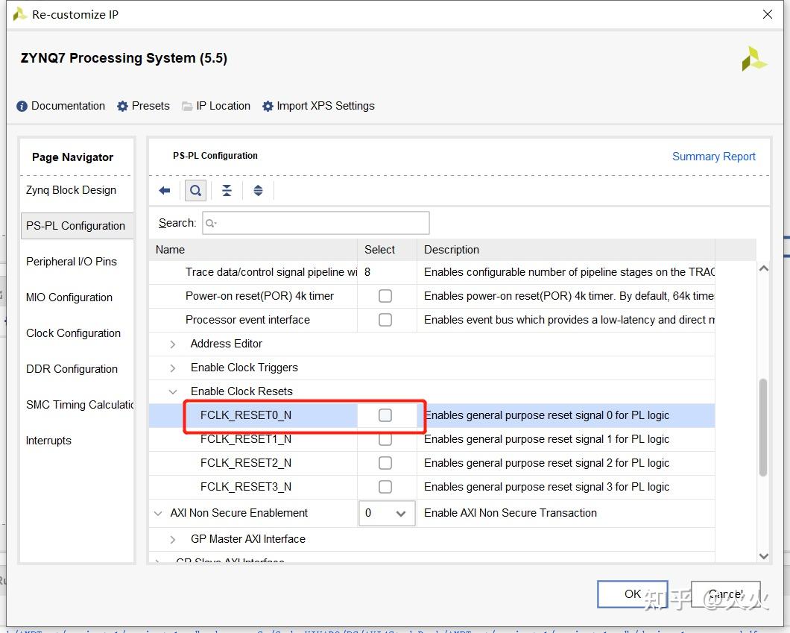
Task: Check the Power-on reset 4k timer box
Action: (x=385, y=296)
